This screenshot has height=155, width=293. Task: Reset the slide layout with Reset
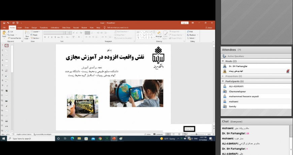coord(34,35)
